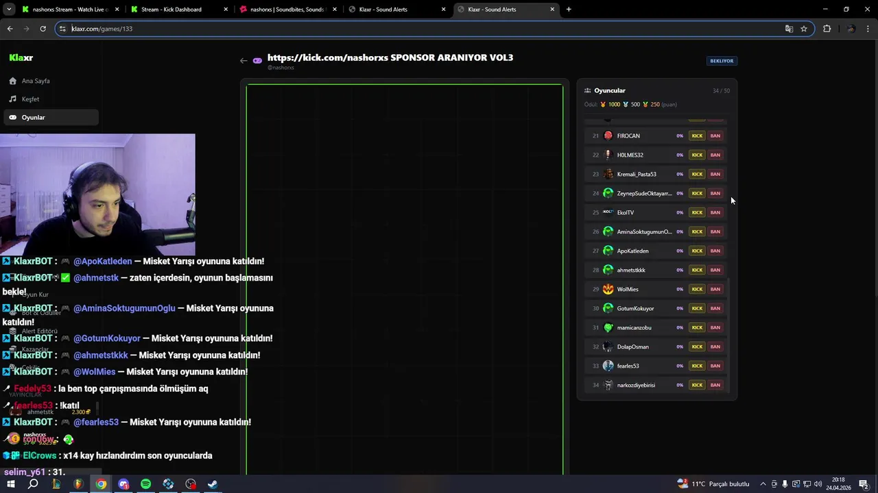Image resolution: width=878 pixels, height=493 pixels.
Task: Reload the klaxr.com page
Action: [43, 29]
